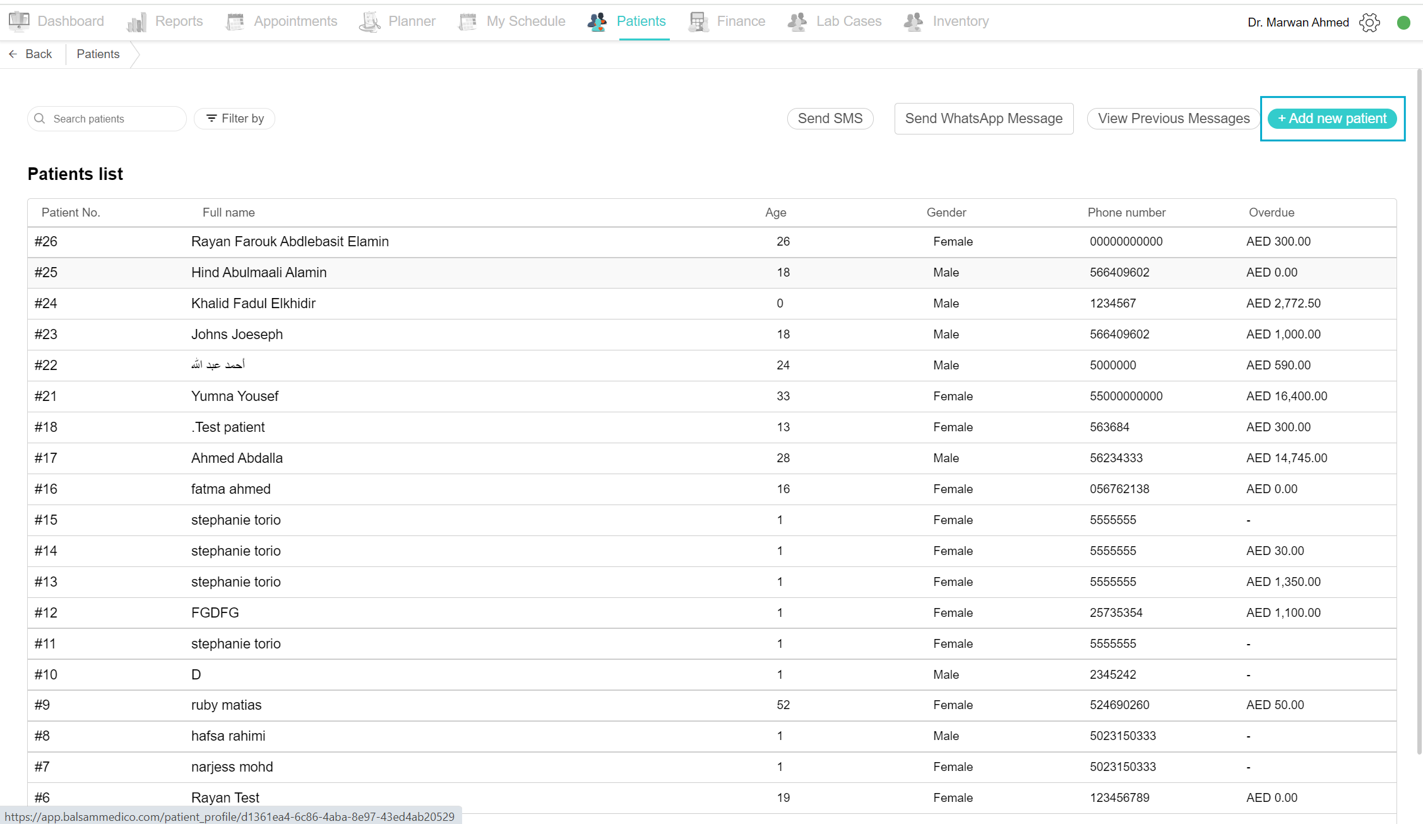Click the Dashboard monitor icon
Viewport: 1423px width, 824px height.
(19, 21)
